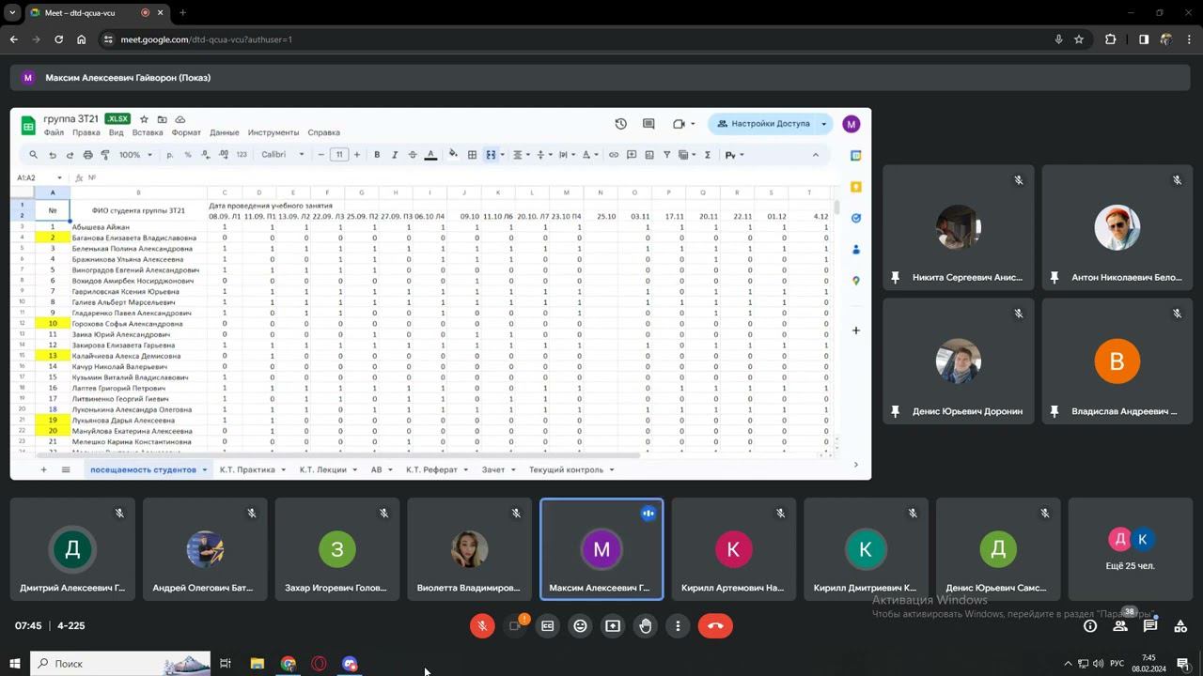Image resolution: width=1203 pixels, height=676 pixels.
Task: Open the Google Tasks side panel icon
Action: [856, 218]
